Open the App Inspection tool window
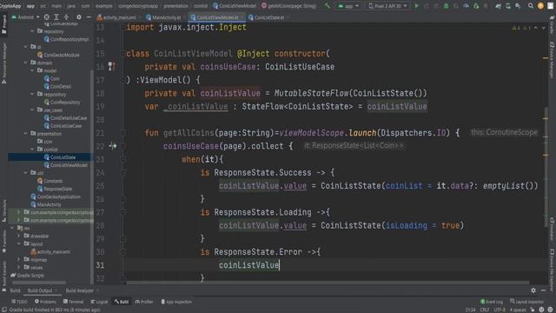The image size is (556, 313). coord(176,302)
